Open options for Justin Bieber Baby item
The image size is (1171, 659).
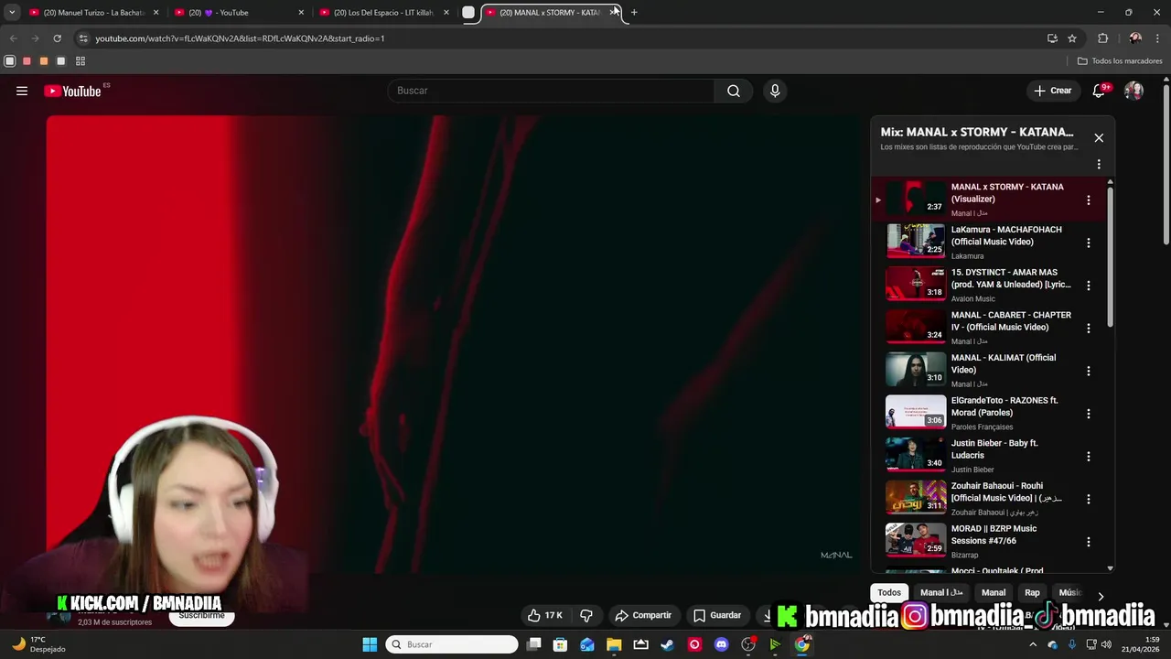click(1088, 457)
